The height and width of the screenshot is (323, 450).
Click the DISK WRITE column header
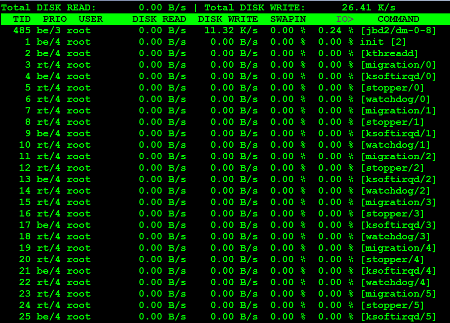pyautogui.click(x=228, y=19)
